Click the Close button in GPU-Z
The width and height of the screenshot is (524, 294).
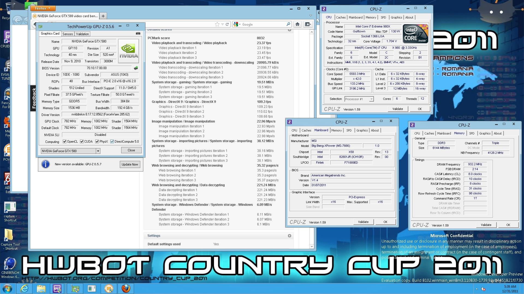pos(131,150)
